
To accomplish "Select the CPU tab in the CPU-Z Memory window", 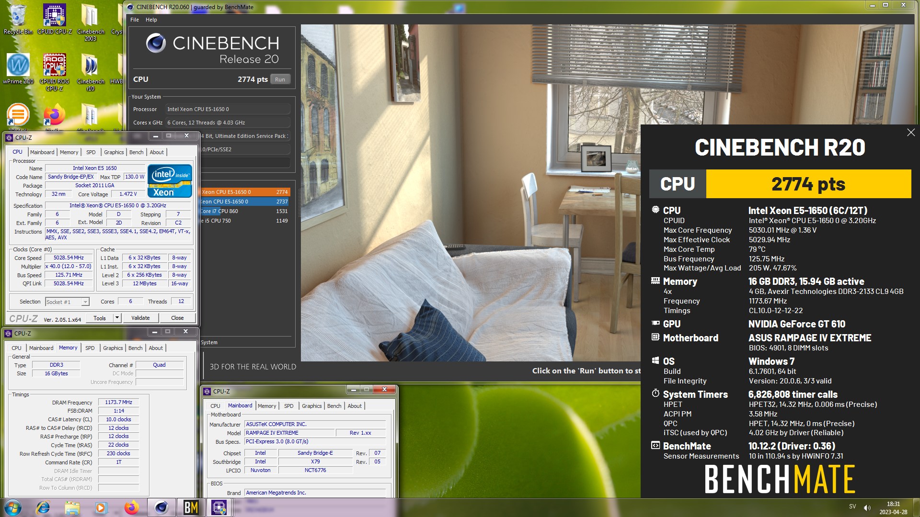I will (x=16, y=348).
